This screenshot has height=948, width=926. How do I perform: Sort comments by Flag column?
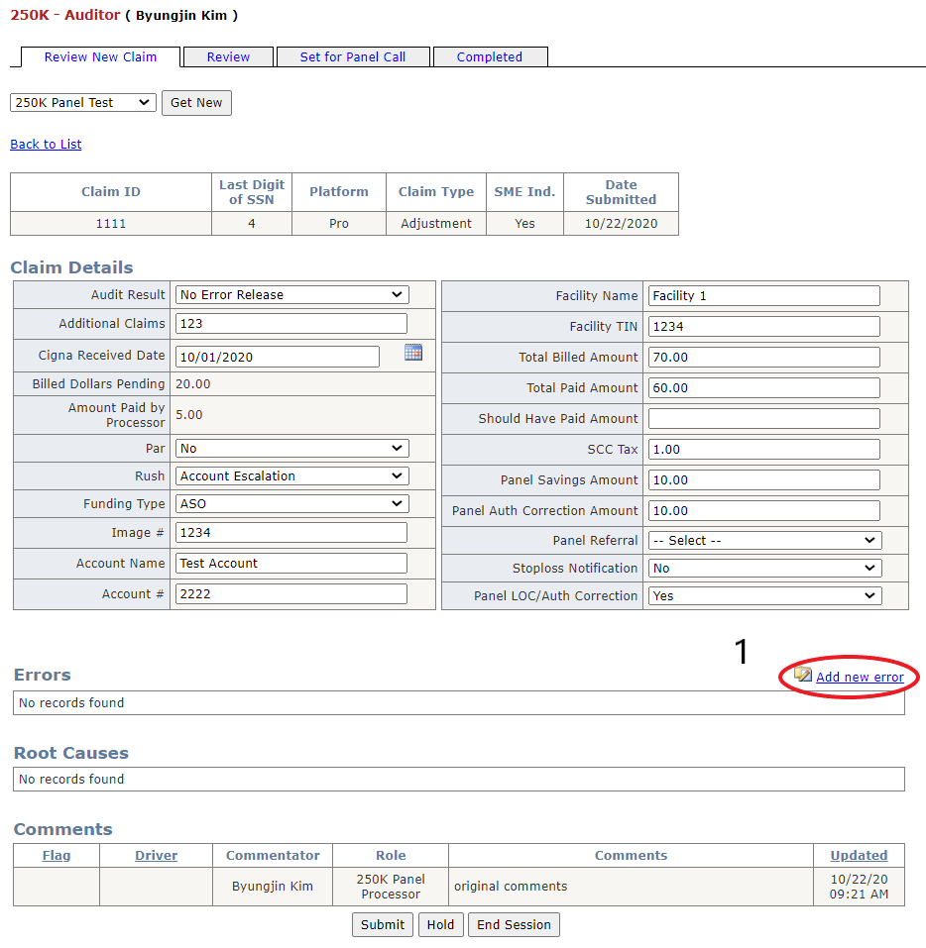click(57, 856)
